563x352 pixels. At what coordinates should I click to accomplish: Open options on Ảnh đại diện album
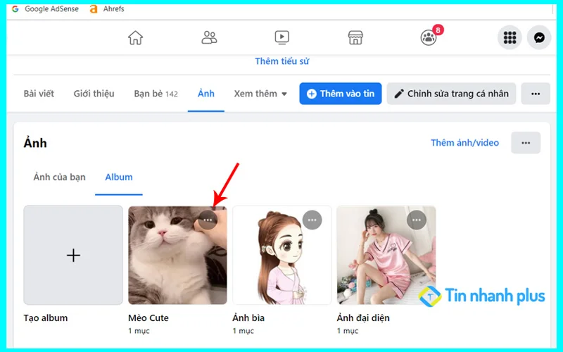(x=417, y=220)
